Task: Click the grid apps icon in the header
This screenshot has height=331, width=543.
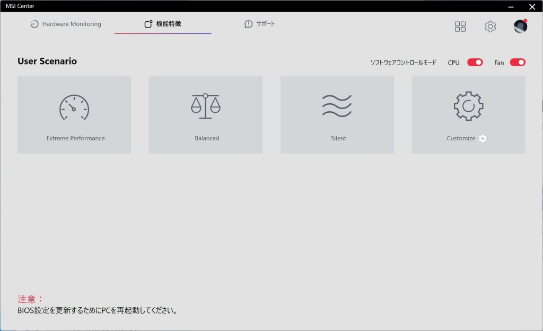Action: (x=460, y=26)
